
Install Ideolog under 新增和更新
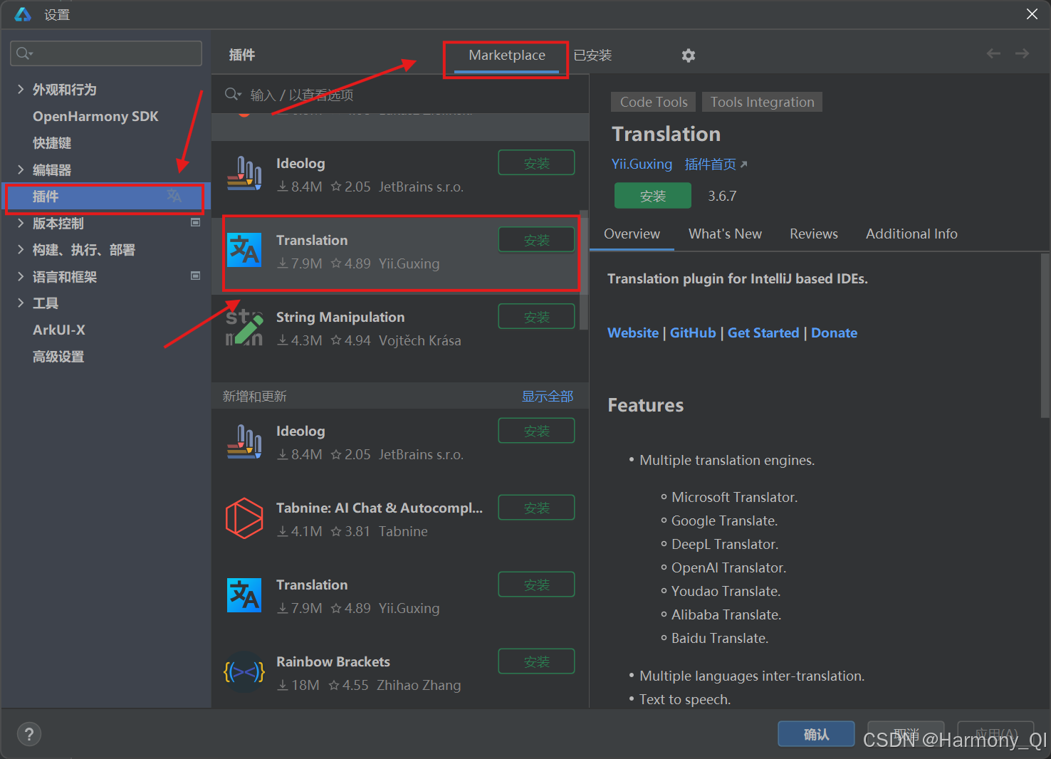[x=536, y=431]
